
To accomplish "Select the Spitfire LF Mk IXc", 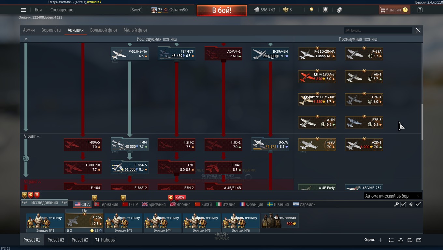I will coord(317,100).
